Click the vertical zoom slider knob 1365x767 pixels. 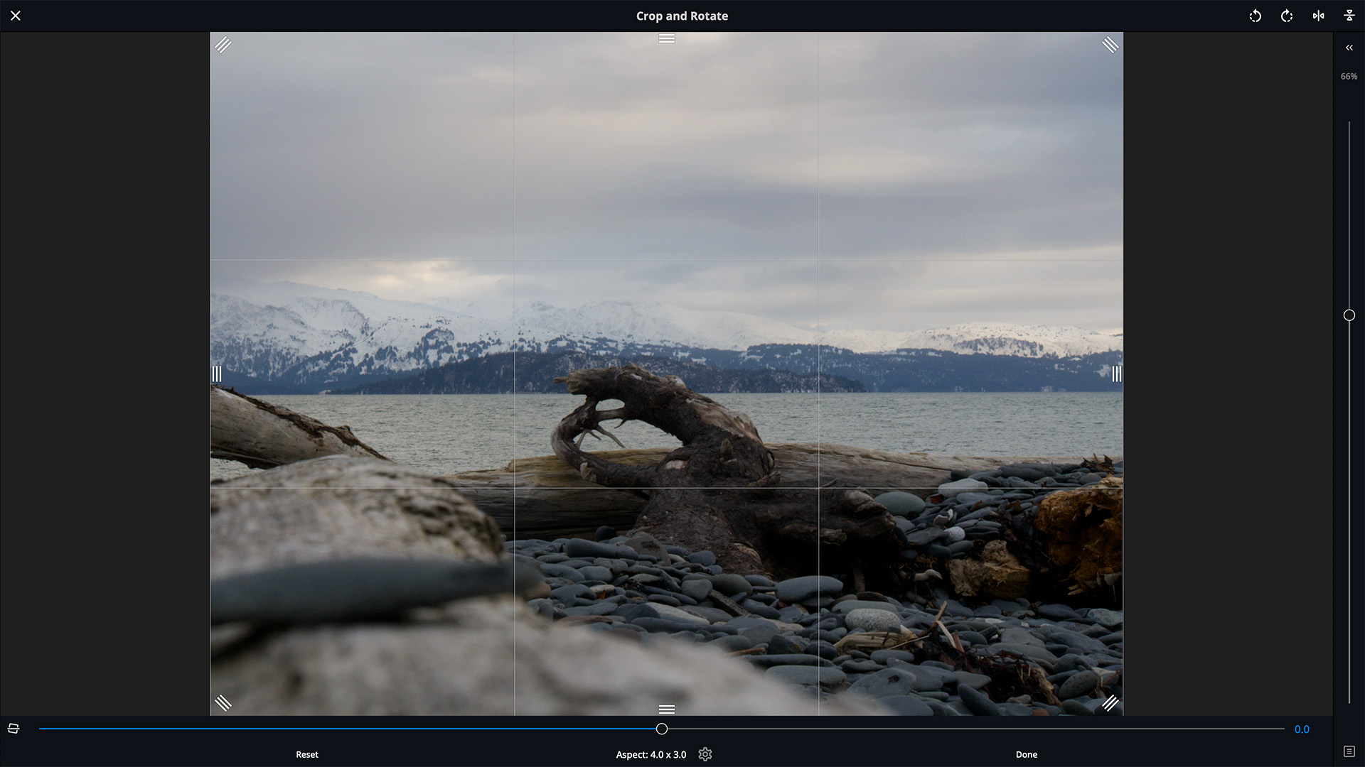click(1349, 315)
